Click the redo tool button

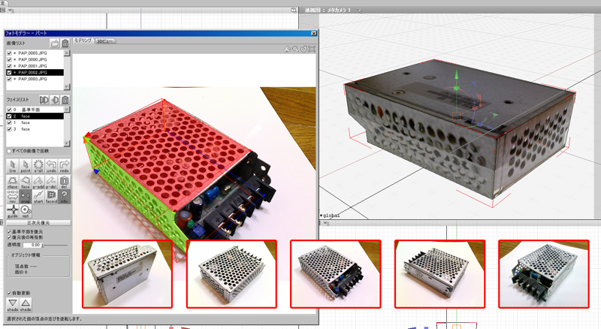click(65, 166)
